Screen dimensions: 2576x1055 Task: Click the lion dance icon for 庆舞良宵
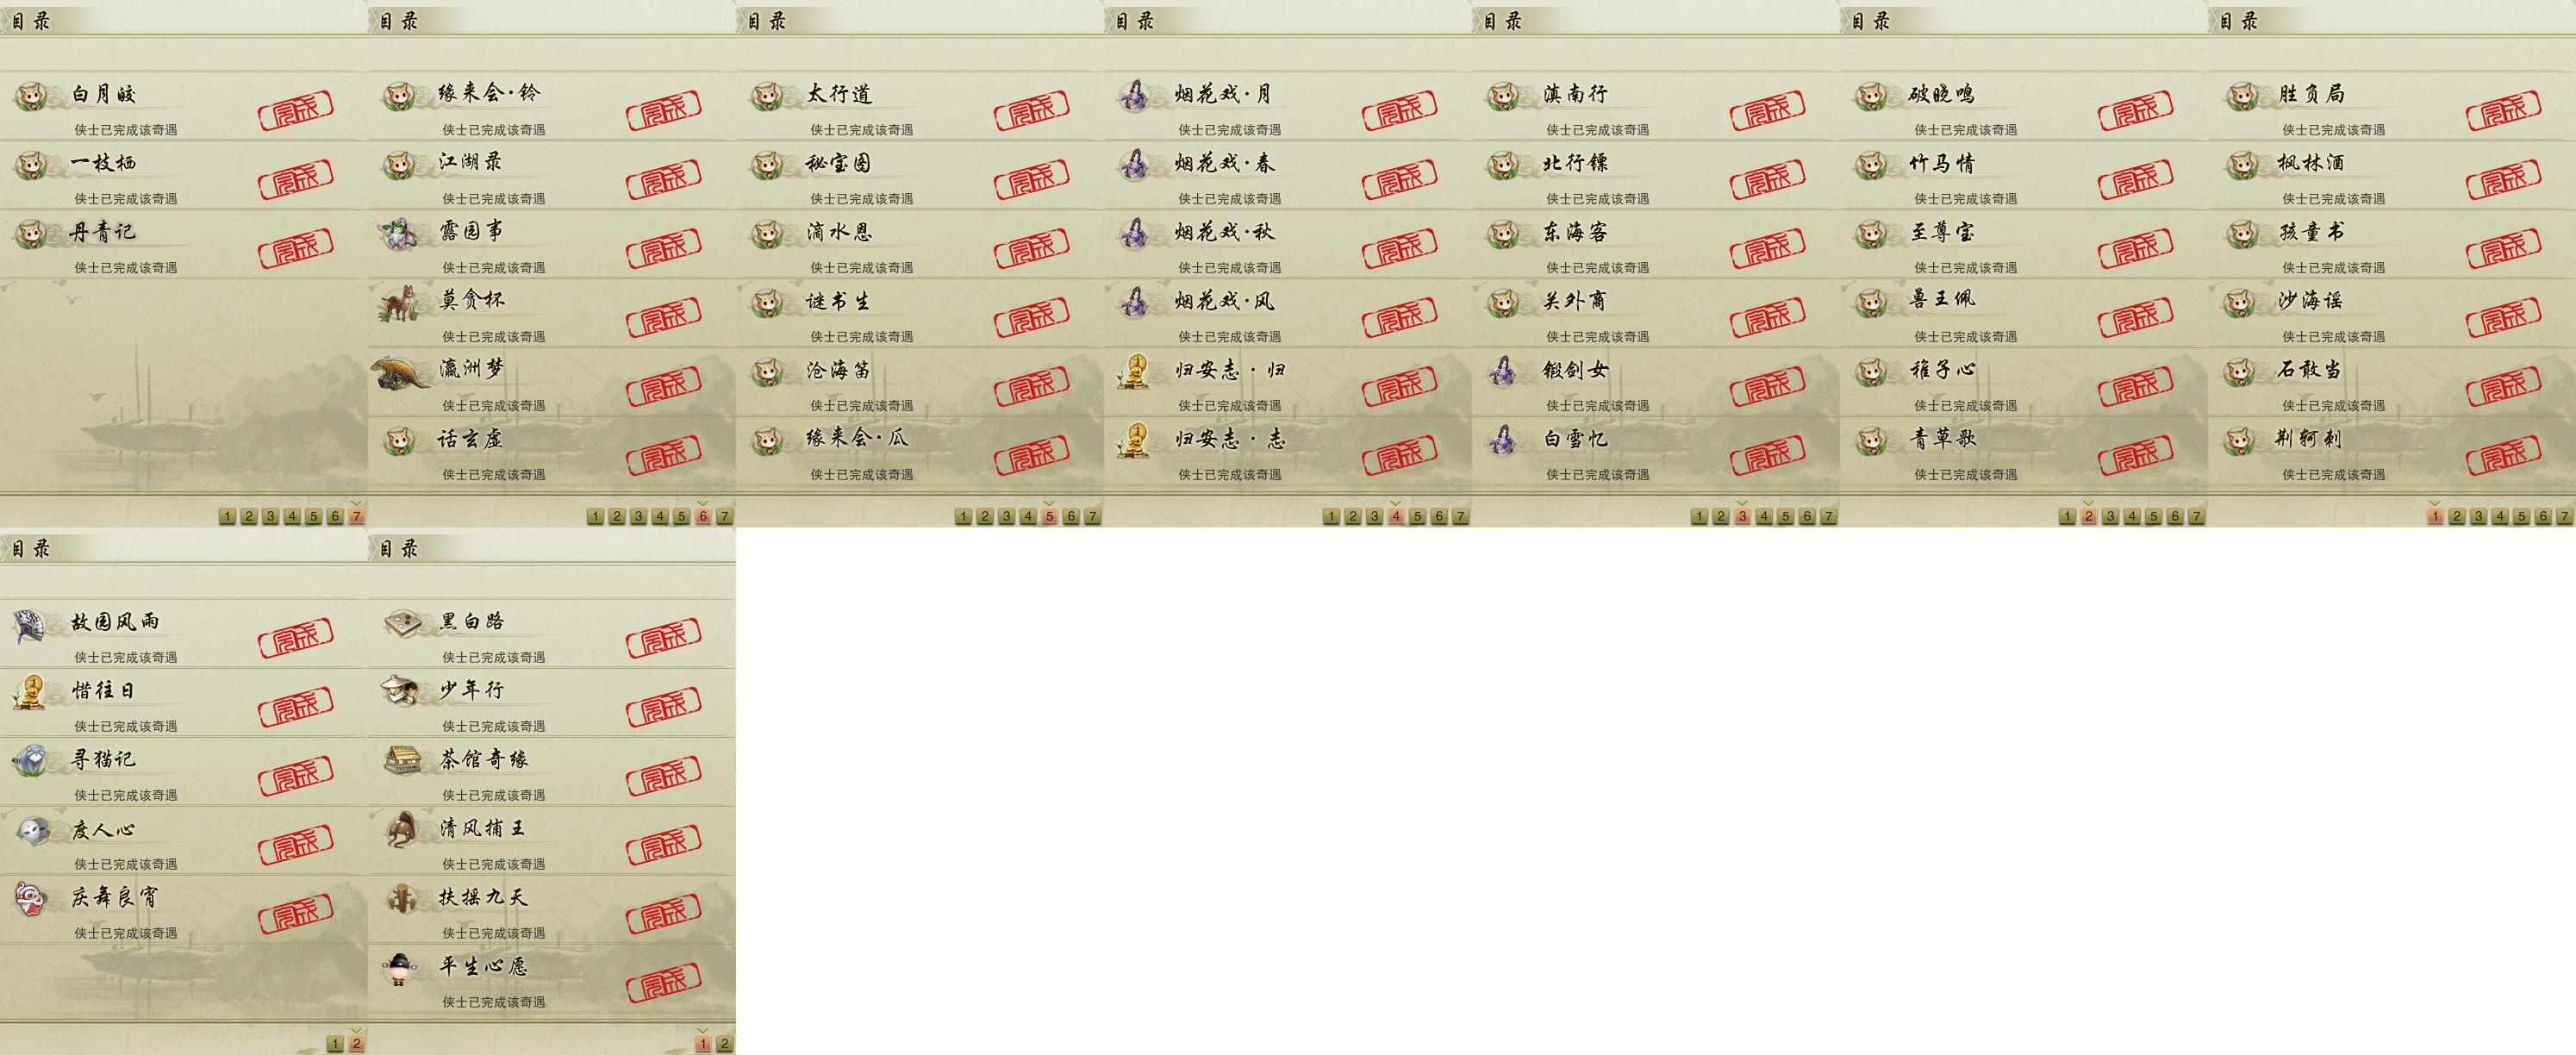32,898
